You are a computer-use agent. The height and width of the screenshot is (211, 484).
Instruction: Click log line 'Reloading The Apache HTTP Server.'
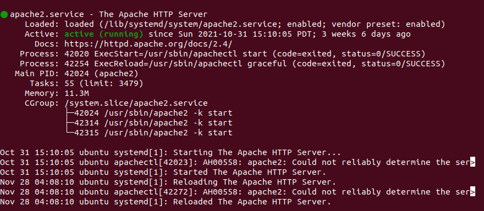pyautogui.click(x=168, y=182)
